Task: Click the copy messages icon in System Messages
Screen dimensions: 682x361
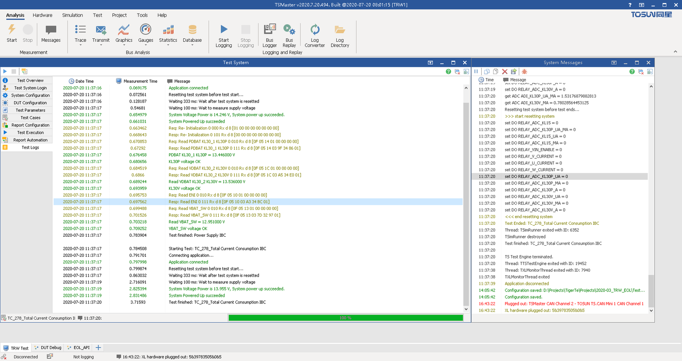Action: click(x=486, y=72)
